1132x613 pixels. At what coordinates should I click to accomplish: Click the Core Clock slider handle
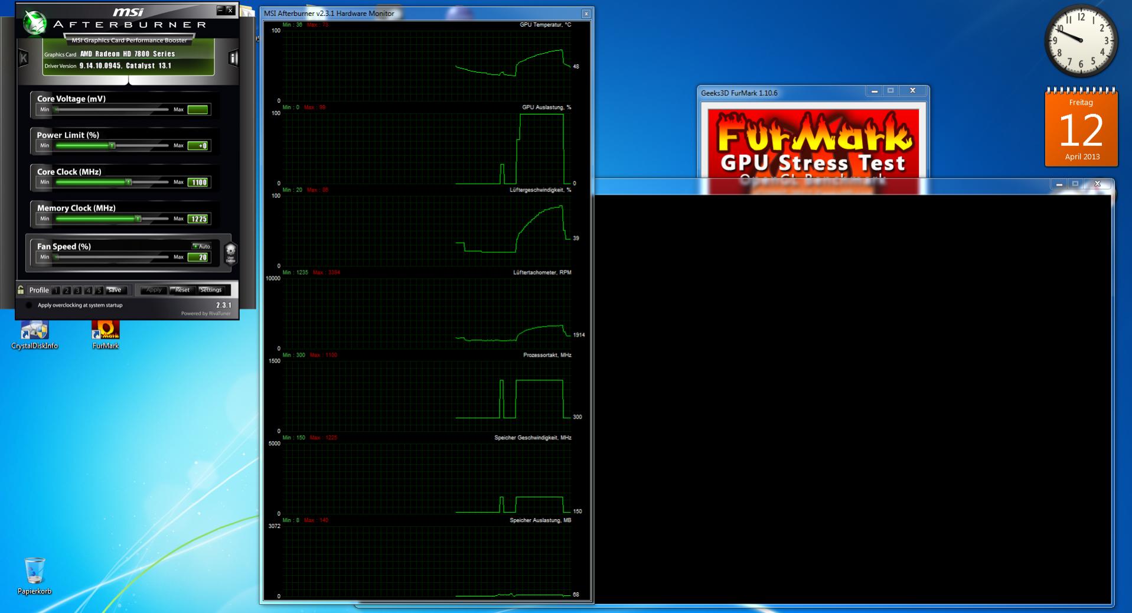pyautogui.click(x=128, y=182)
